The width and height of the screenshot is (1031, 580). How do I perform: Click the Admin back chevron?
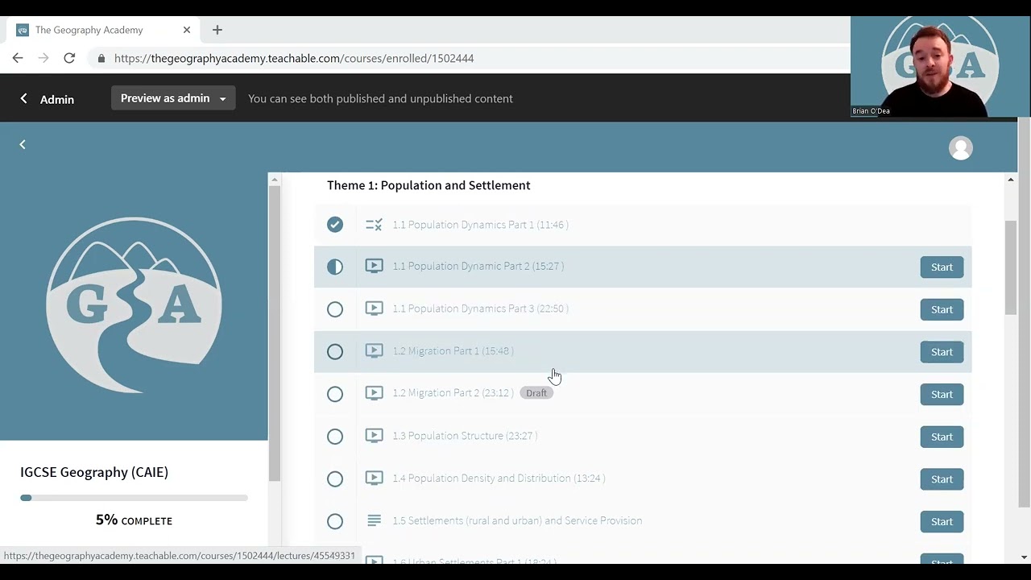point(23,98)
